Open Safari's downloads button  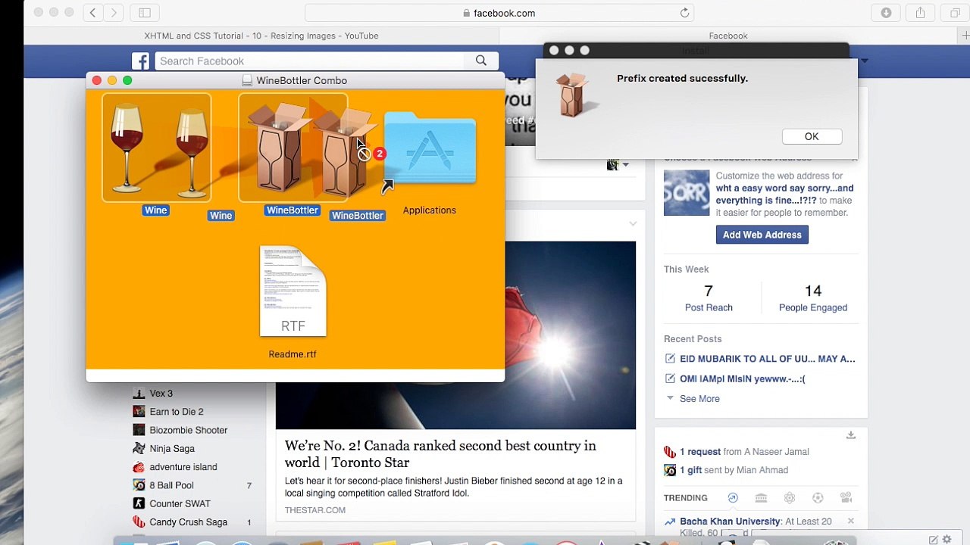pyautogui.click(x=886, y=12)
